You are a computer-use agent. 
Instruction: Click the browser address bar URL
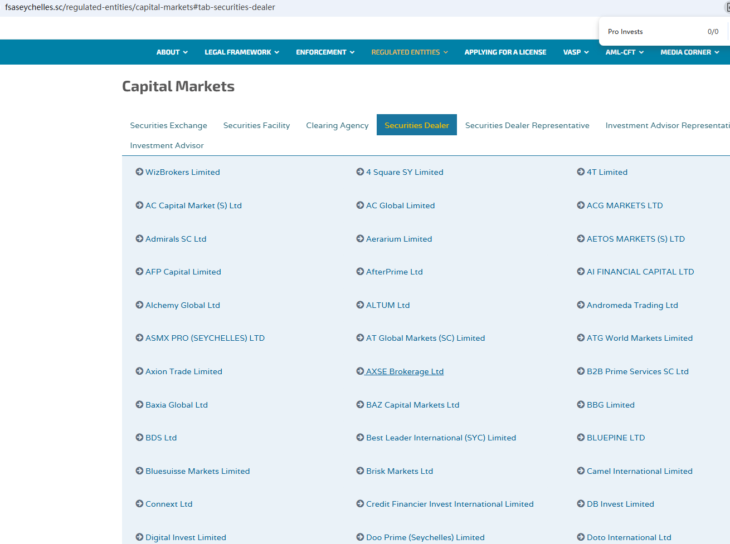click(140, 7)
